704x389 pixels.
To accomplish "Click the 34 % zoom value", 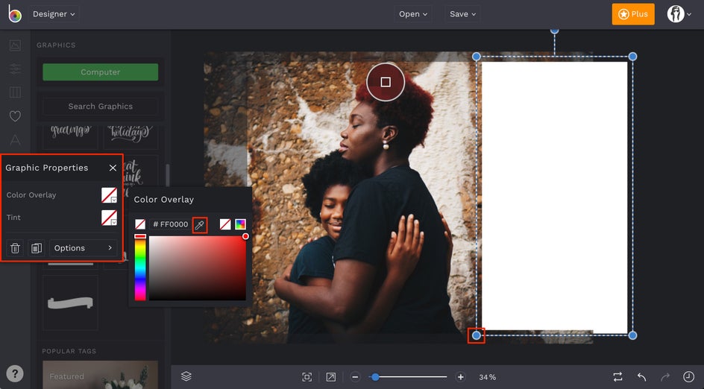I will point(487,377).
